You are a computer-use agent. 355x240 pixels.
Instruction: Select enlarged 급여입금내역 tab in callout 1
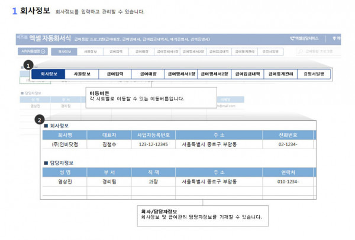point(247,74)
